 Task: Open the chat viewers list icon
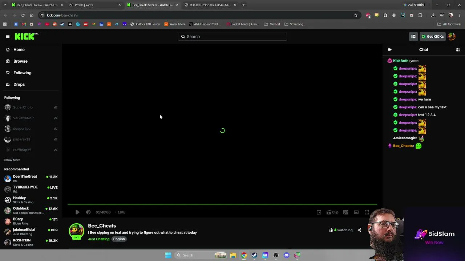pyautogui.click(x=458, y=50)
